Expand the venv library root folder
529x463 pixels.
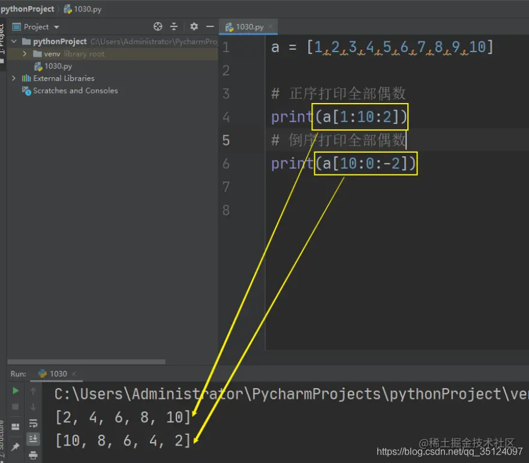tap(25, 53)
